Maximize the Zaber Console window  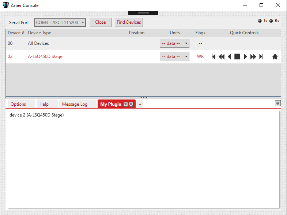point(261,5)
